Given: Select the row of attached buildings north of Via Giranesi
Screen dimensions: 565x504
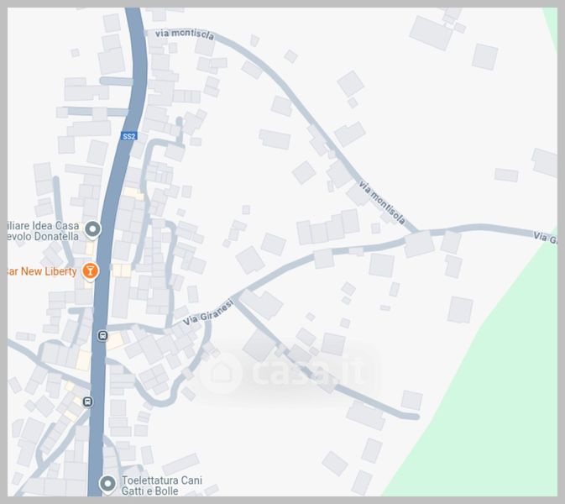Looking at the screenshot, I should pyautogui.click(x=328, y=227).
